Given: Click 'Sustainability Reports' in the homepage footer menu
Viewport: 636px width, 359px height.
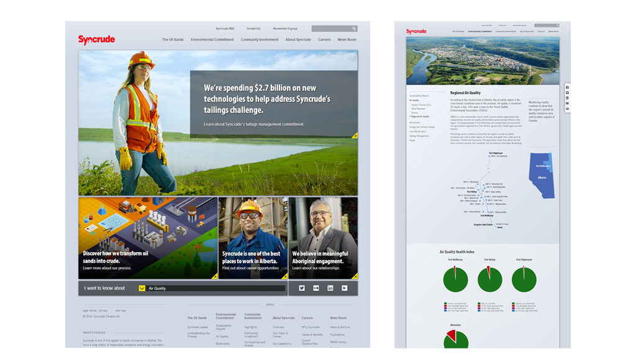Looking at the screenshot, I should (x=224, y=327).
